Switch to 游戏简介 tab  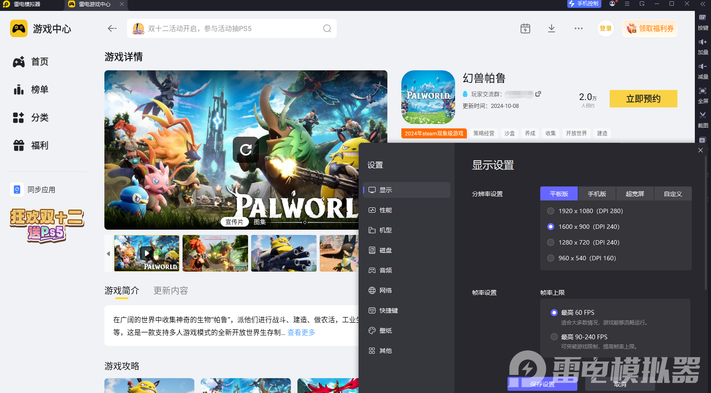(x=122, y=291)
